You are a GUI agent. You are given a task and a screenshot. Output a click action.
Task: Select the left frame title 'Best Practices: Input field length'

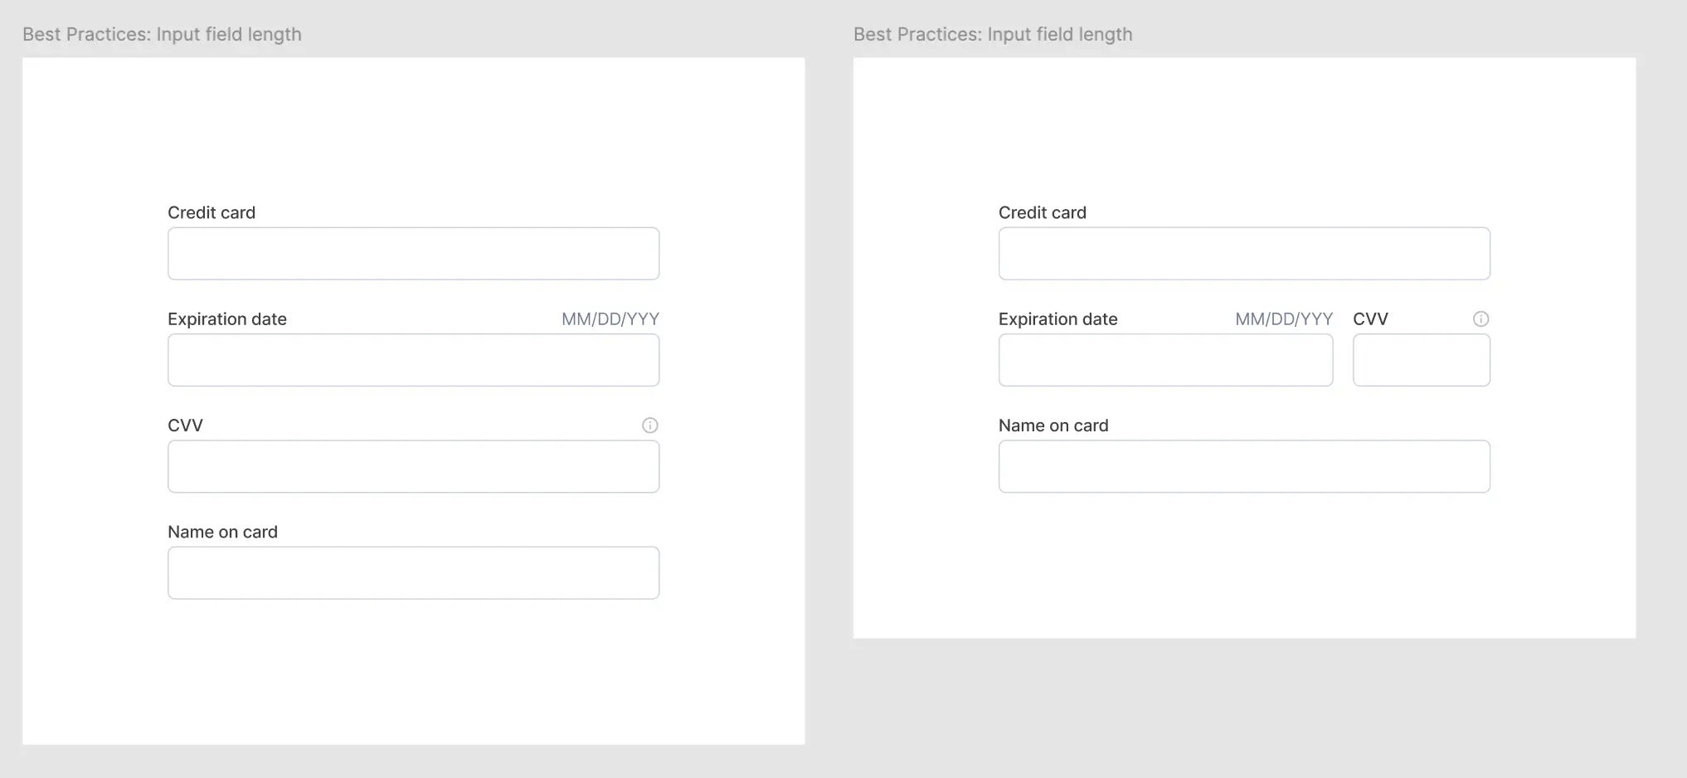click(162, 35)
